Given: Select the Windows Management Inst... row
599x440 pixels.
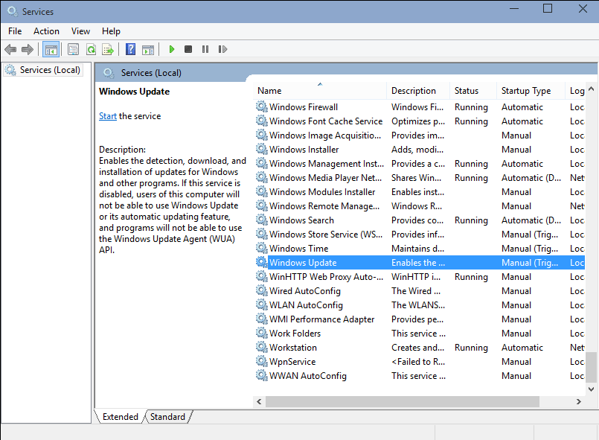Looking at the screenshot, I should 419,163.
